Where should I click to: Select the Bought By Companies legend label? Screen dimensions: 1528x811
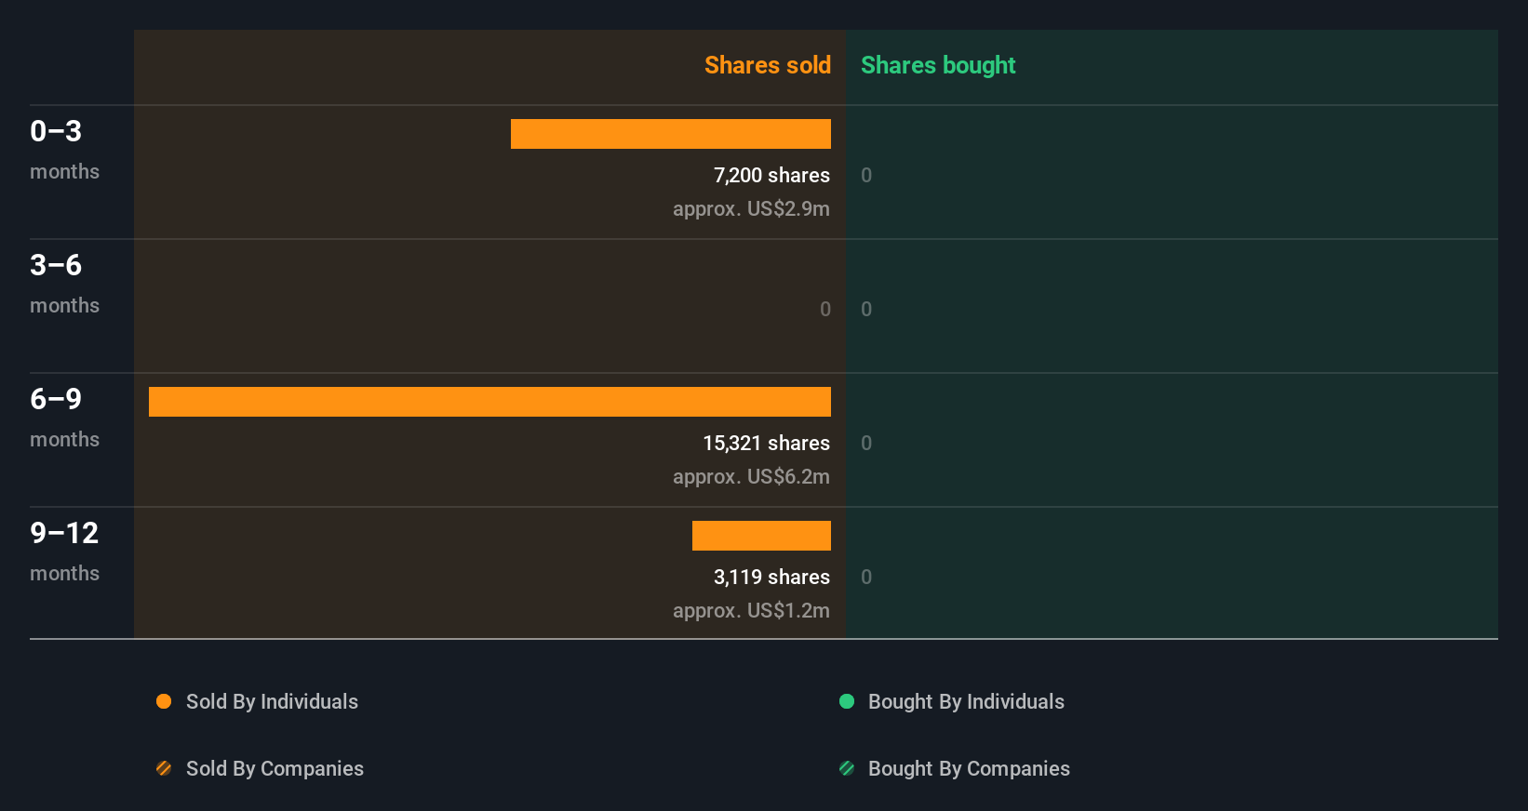[969, 768]
